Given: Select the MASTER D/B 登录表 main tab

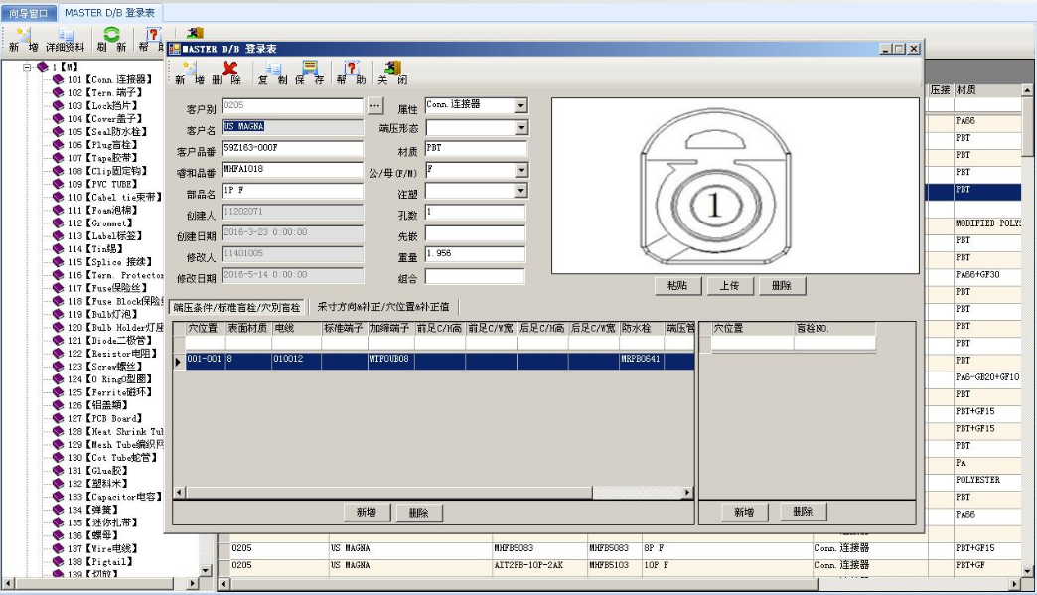Looking at the screenshot, I should [110, 13].
